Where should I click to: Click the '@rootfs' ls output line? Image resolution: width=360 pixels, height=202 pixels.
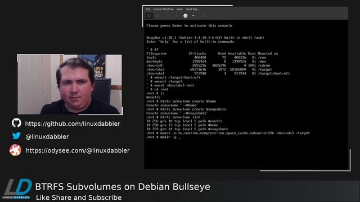(x=154, y=97)
